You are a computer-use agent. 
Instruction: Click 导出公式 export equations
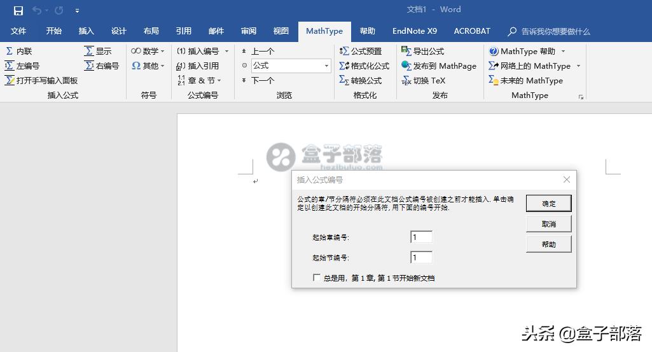coord(422,51)
